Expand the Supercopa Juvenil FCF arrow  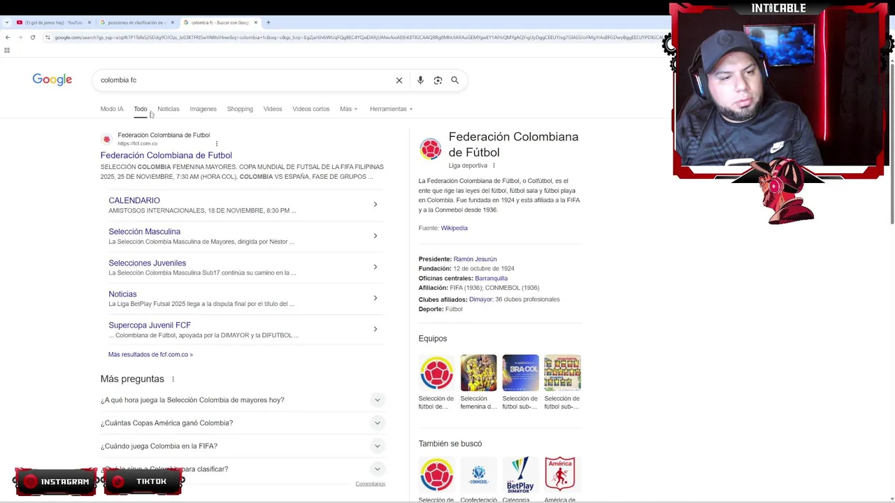(x=375, y=329)
